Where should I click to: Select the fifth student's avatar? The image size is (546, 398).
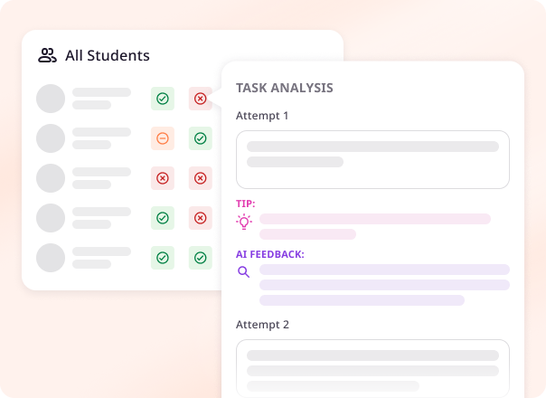pyautogui.click(x=51, y=258)
